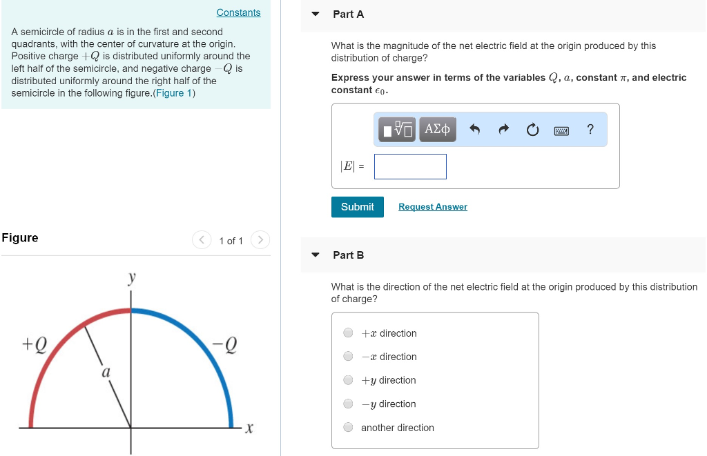Submit the Part A answer
707x456 pixels.
pos(357,206)
